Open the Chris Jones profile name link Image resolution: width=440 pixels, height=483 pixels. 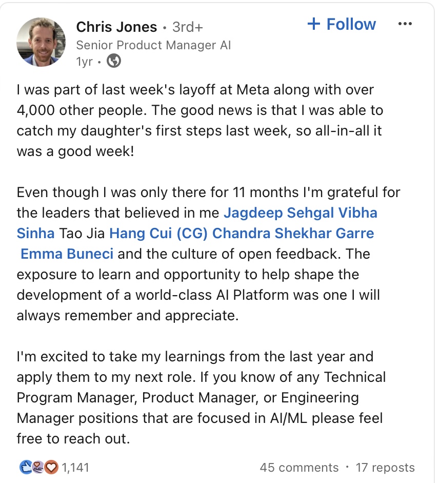[116, 26]
